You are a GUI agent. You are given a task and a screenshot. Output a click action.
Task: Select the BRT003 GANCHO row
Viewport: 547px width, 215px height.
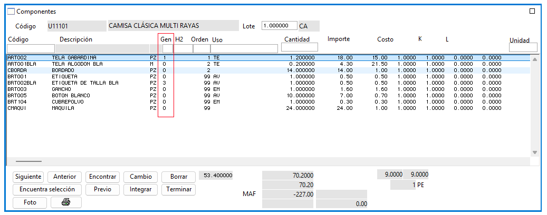tap(268, 89)
